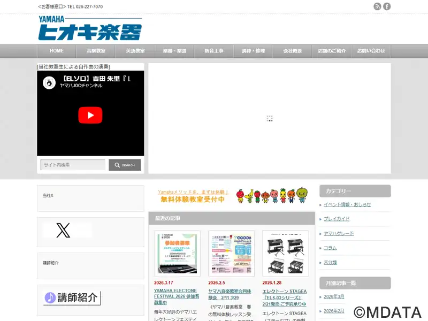This screenshot has height=321, width=428.
Task: Click the 当社X text
Action: point(48,195)
